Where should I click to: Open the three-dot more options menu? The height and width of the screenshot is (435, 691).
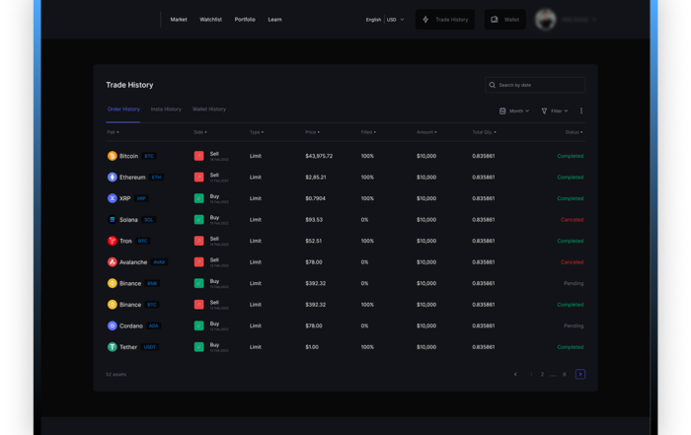(581, 111)
